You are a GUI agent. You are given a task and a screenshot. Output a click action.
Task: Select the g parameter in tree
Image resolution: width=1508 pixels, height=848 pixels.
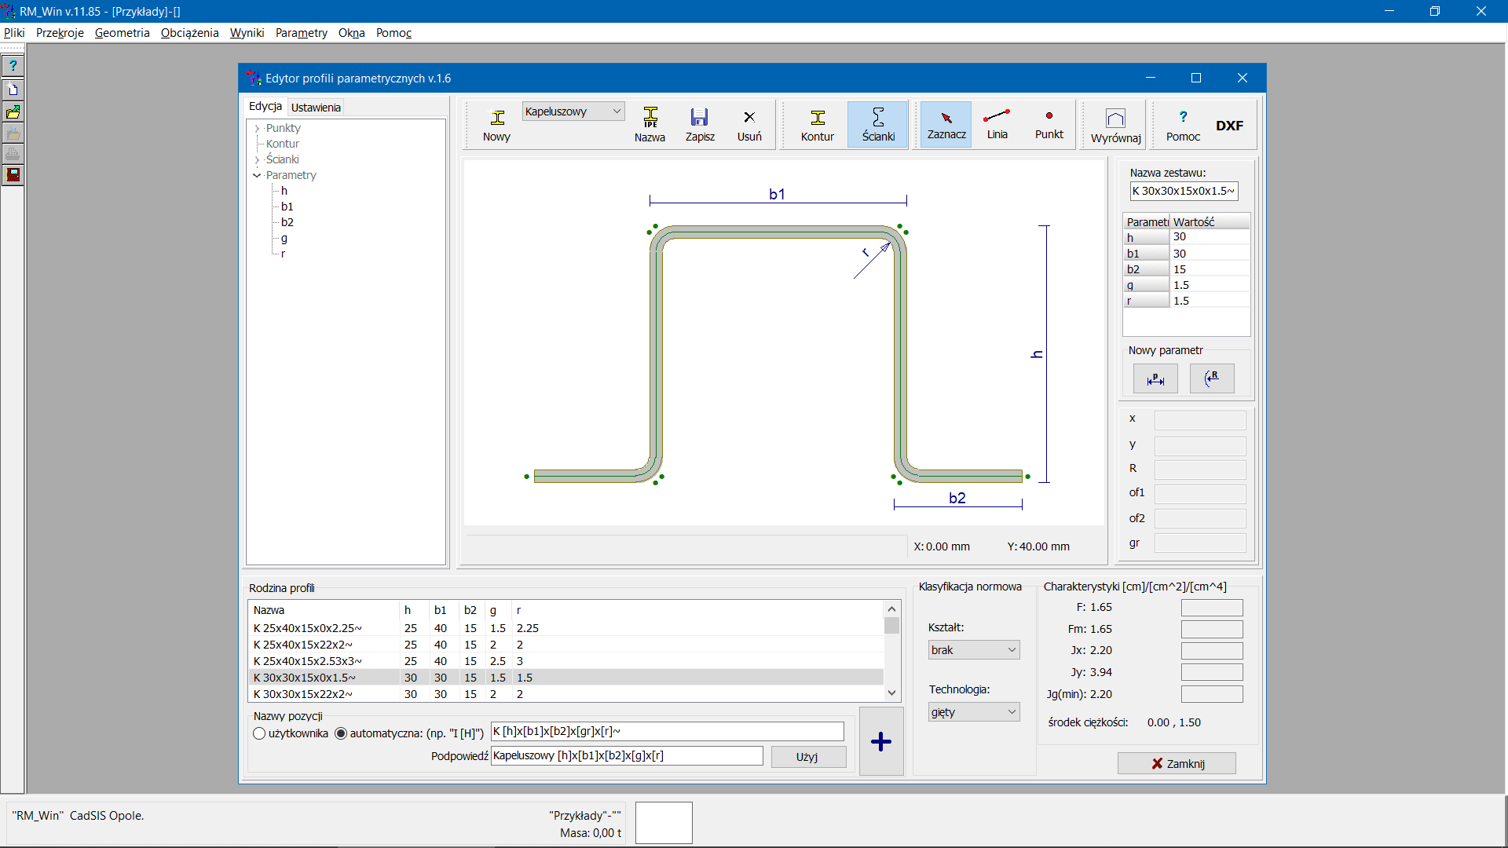284,239
